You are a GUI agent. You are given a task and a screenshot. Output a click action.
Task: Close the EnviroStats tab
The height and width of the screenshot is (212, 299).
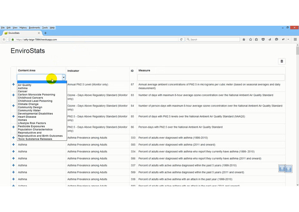39,33
